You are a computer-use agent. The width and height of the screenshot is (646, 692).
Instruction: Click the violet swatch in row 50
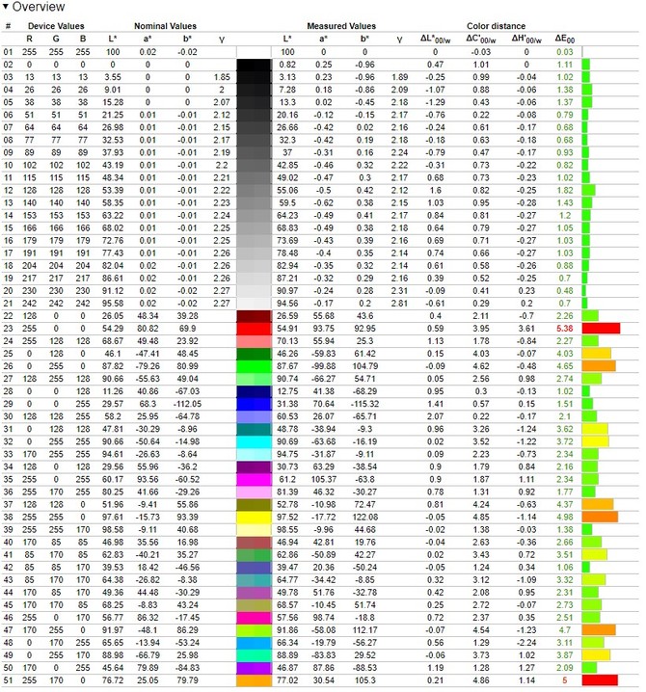click(x=254, y=668)
